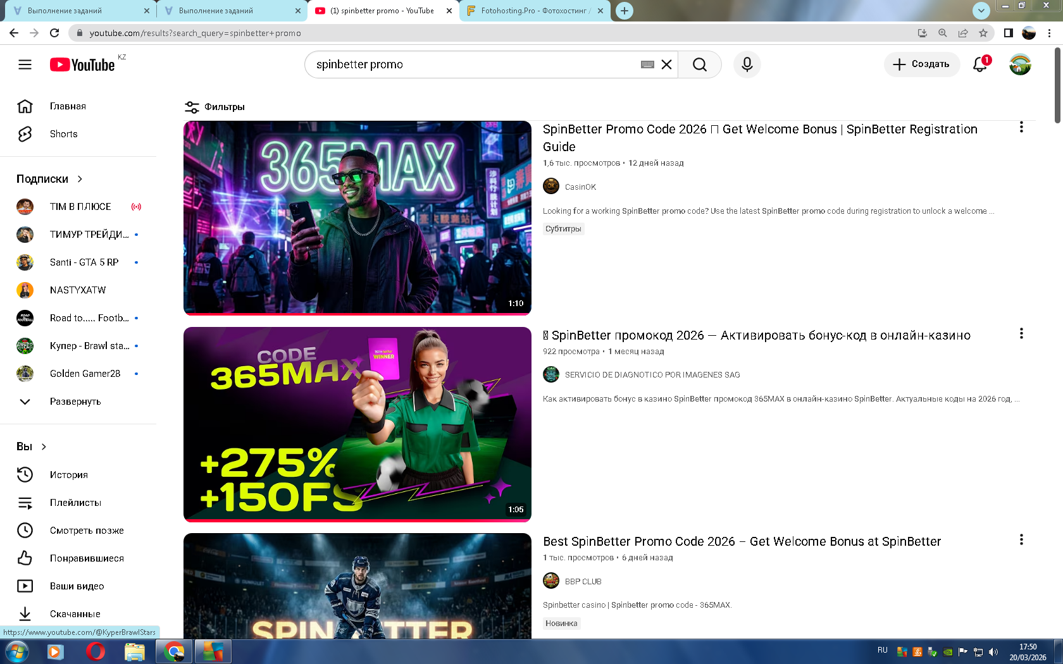
Task: Go back to the previous page in browser
Action: (14, 33)
